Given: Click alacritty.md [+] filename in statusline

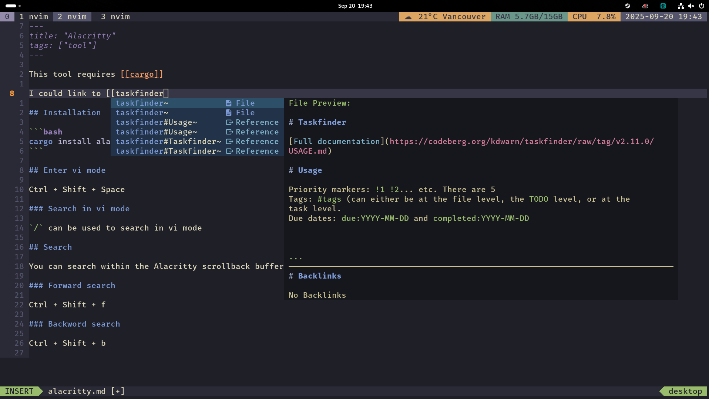Looking at the screenshot, I should point(87,391).
